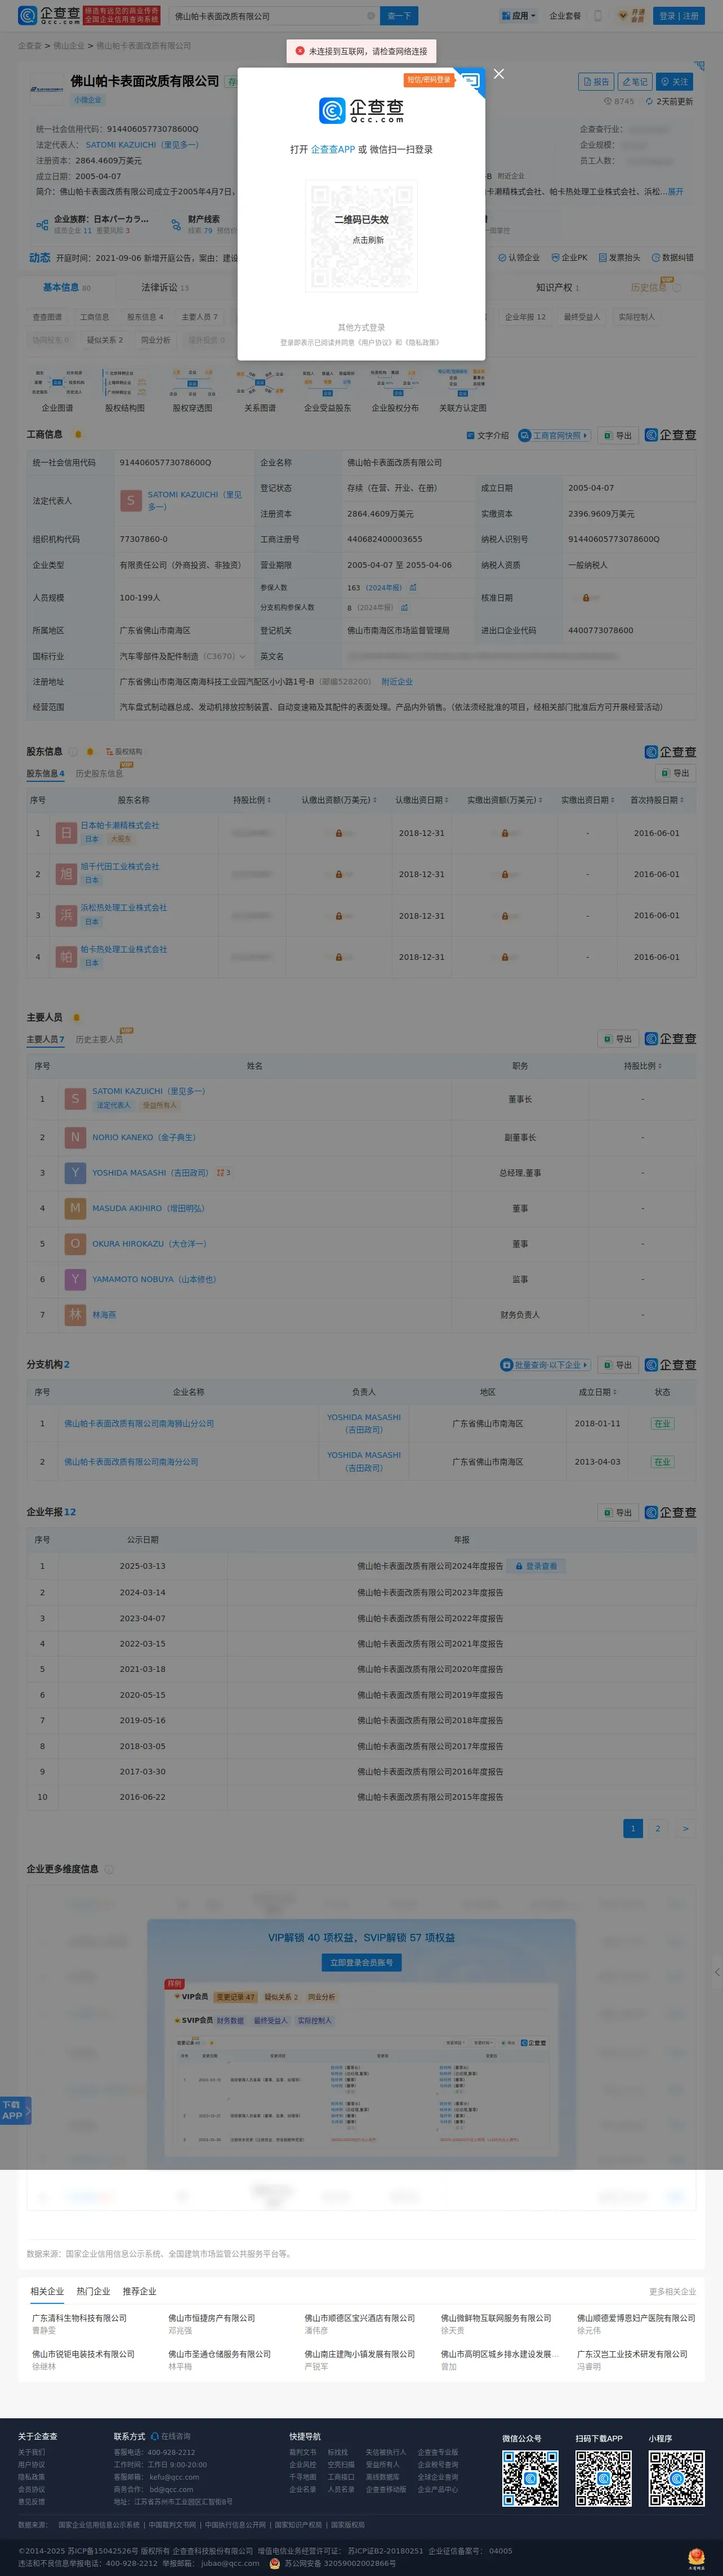Clear the search box text

tap(371, 16)
